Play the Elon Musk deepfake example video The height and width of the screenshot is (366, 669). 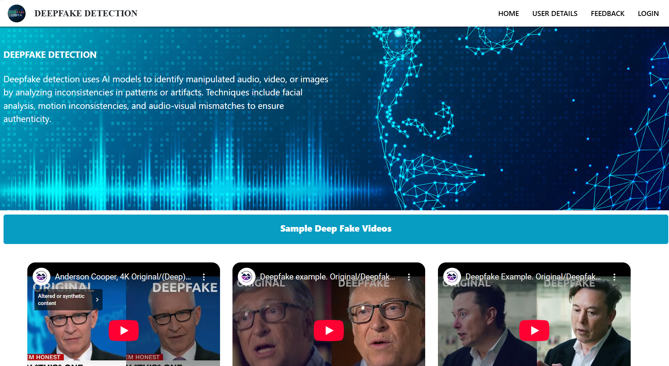click(534, 331)
